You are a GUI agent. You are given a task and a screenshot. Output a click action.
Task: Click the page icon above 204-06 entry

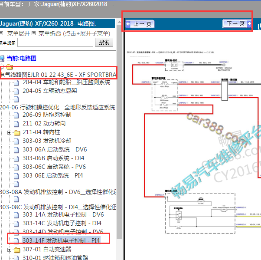[x=16, y=99]
